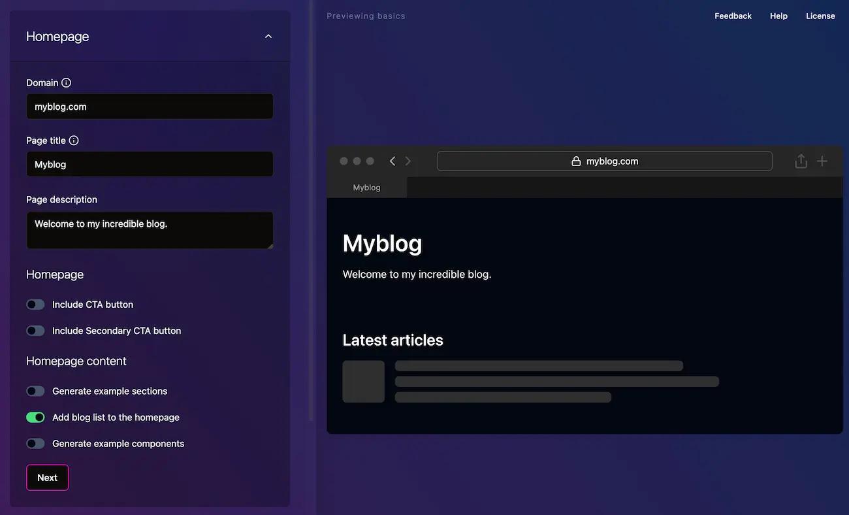The image size is (849, 515).
Task: Click the new tab plus icon in preview
Action: (822, 160)
